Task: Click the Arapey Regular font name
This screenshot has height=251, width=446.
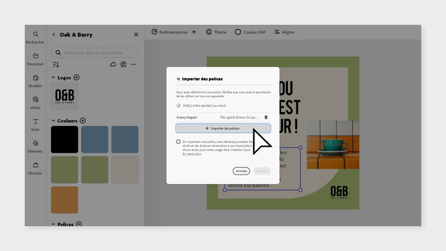Action: coord(187,117)
